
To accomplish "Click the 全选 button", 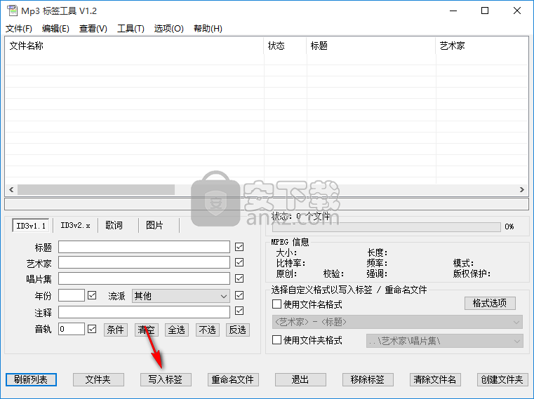I will point(177,330).
